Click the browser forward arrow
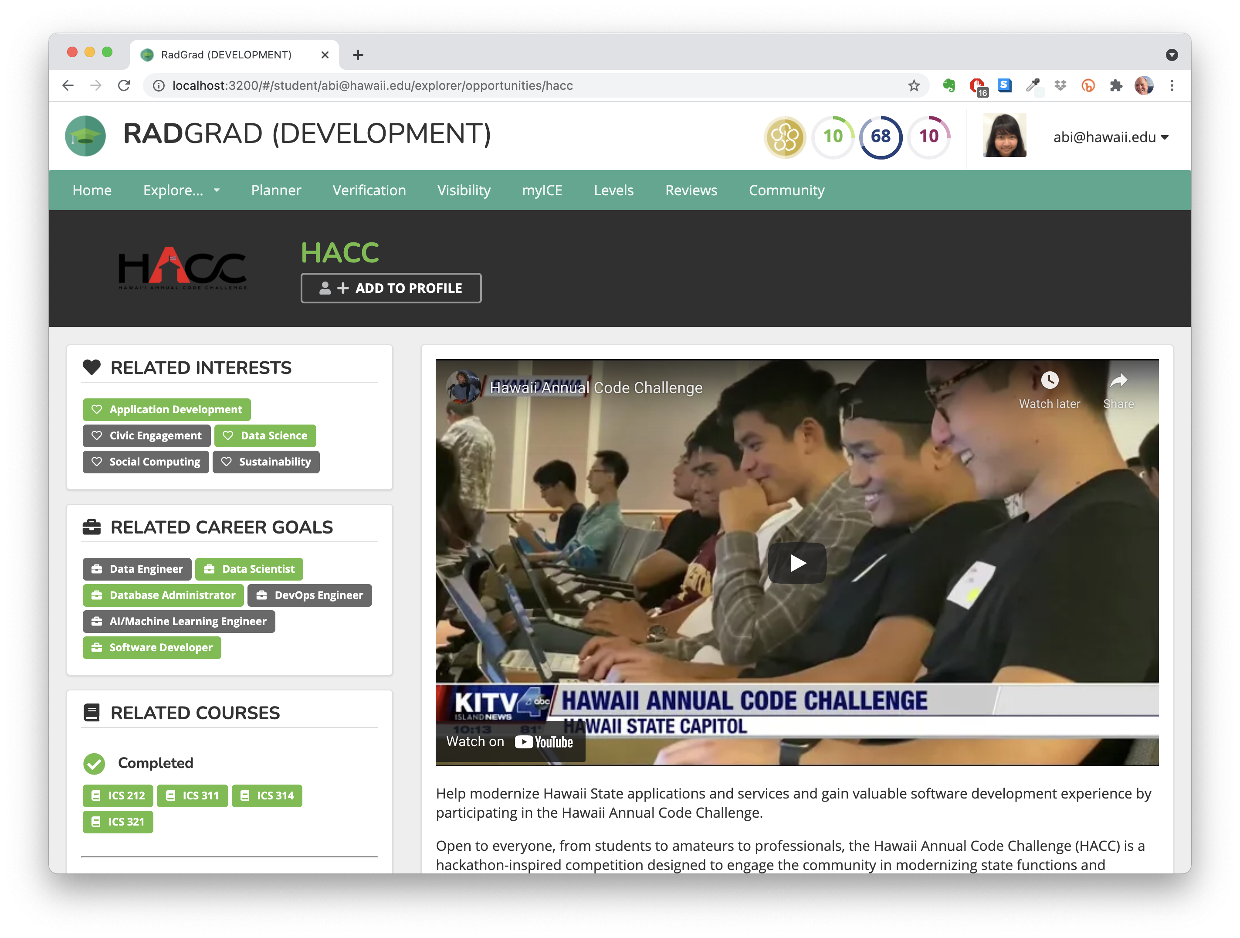 (x=96, y=85)
